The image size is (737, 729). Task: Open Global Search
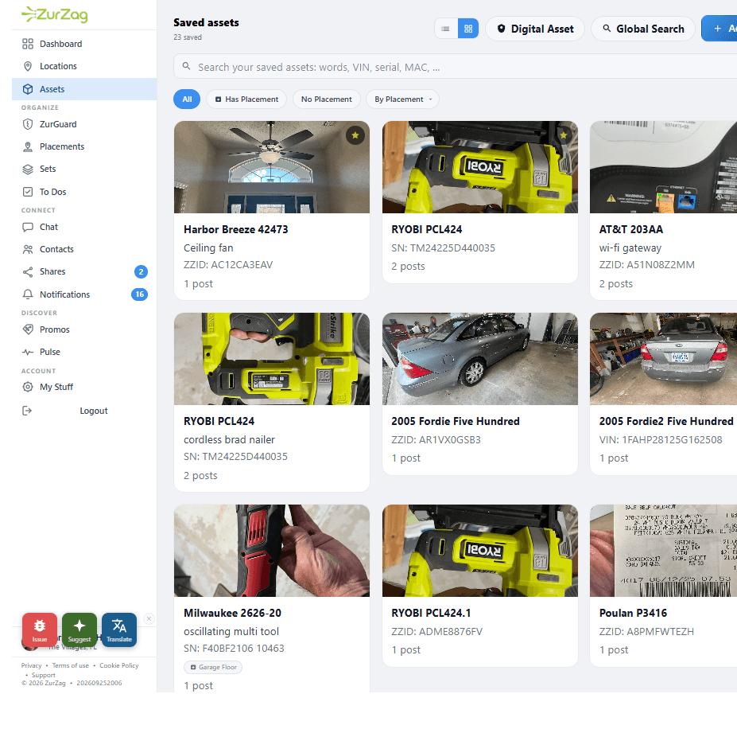pos(643,29)
